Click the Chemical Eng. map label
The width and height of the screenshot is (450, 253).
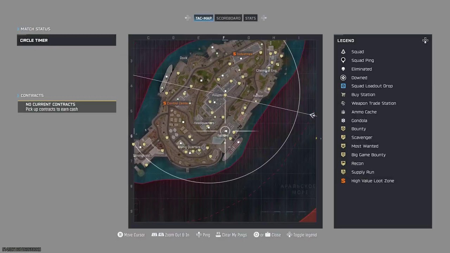click(266, 71)
